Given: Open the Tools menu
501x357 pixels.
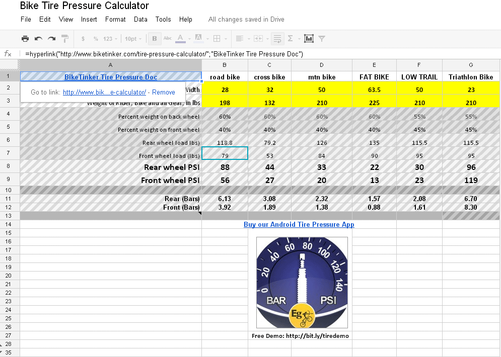Looking at the screenshot, I should point(163,20).
